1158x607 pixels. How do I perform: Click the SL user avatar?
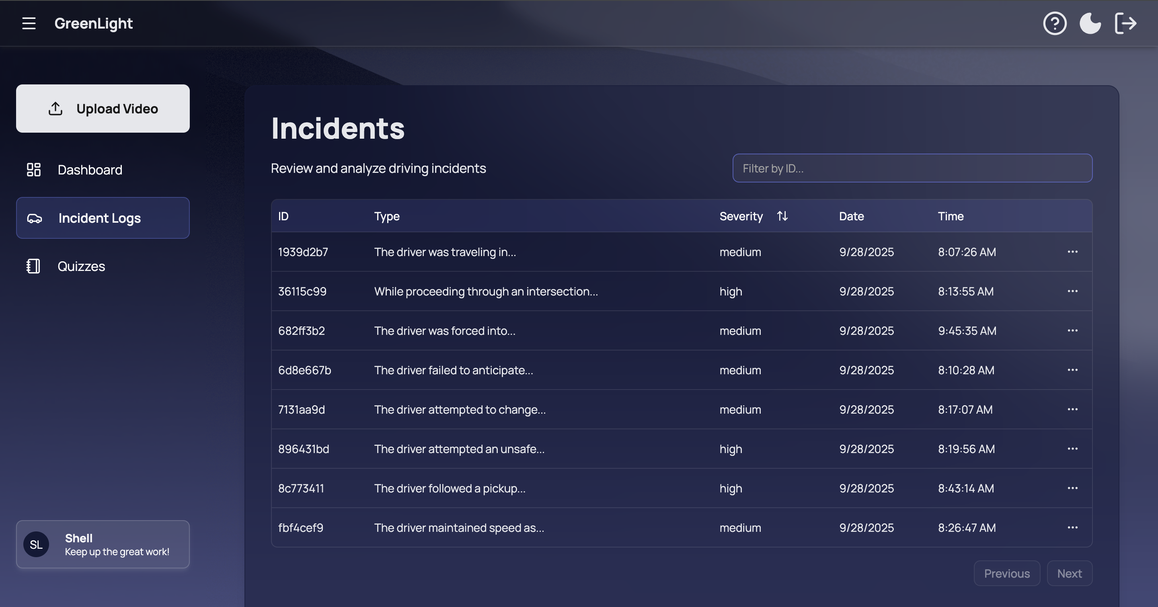coord(36,545)
